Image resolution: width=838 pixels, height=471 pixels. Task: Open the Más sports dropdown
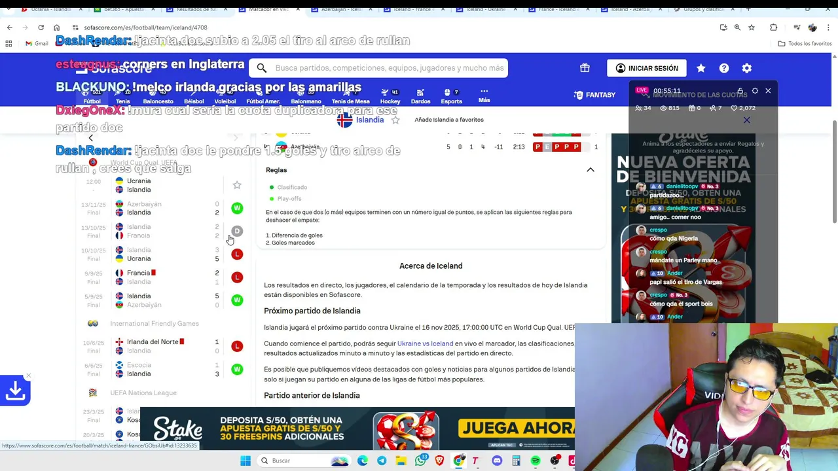(x=484, y=96)
